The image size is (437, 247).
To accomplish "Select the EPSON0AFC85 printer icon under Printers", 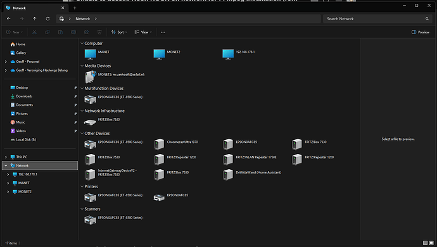I will [x=159, y=198].
